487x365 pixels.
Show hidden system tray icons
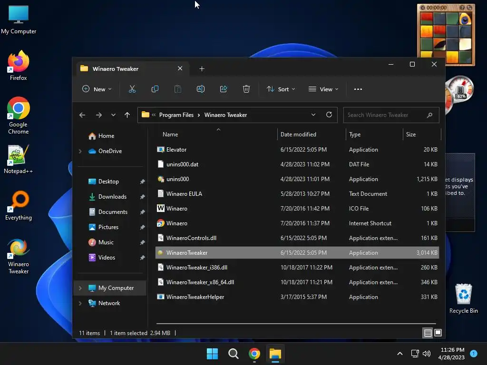point(400,354)
